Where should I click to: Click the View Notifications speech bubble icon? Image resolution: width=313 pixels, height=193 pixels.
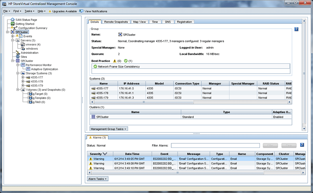[81, 11]
